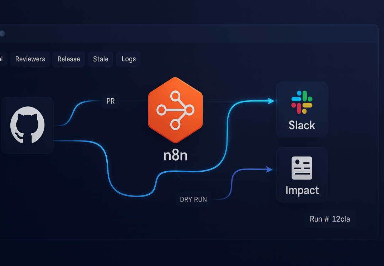The image size is (384, 266).
Task: Click the Impact text label
Action: click(302, 190)
